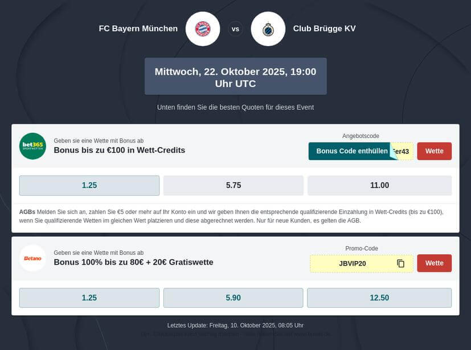Click the FC Bayern München club crest

pos(203,29)
